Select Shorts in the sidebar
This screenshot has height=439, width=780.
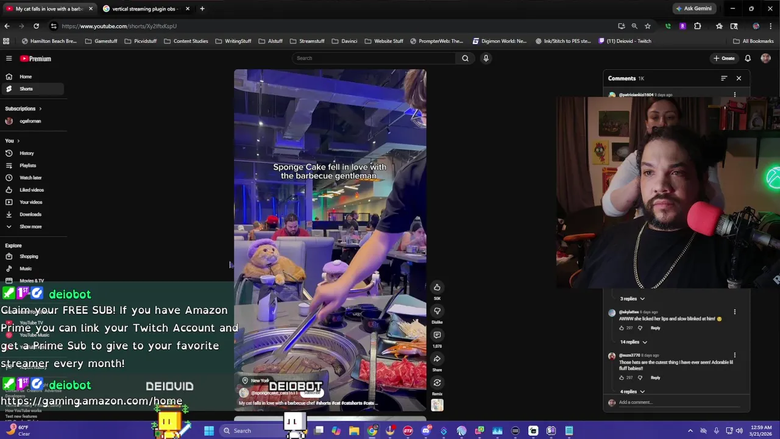pos(33,89)
